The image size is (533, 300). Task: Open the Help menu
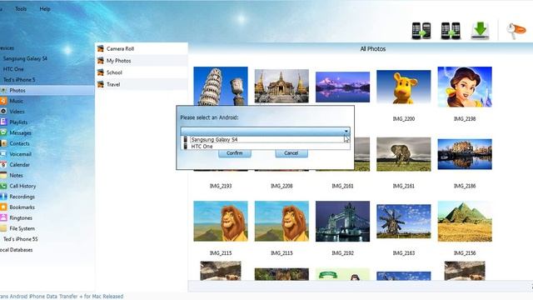44,9
